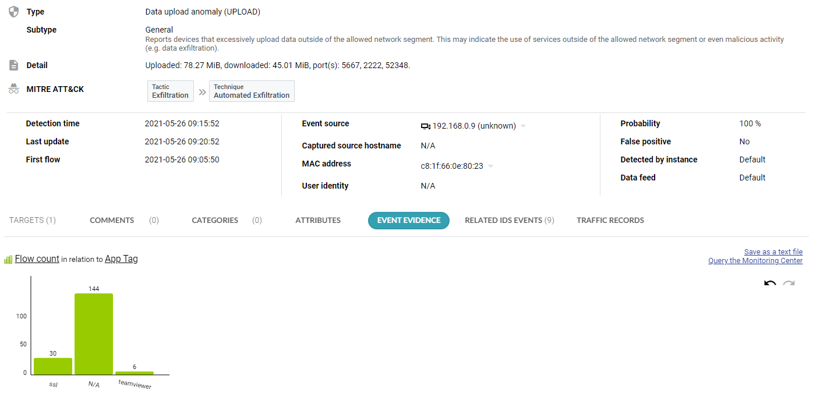Click the MITRE ATT&CK spy icon
The height and width of the screenshot is (397, 813).
[x=14, y=89]
